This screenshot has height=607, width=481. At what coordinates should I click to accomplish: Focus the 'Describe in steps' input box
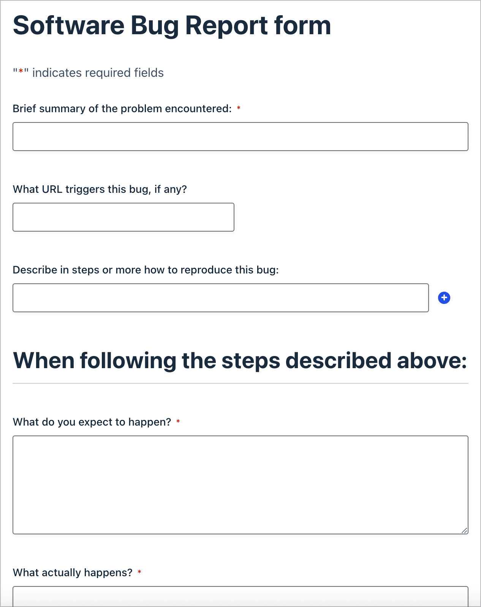pos(221,298)
